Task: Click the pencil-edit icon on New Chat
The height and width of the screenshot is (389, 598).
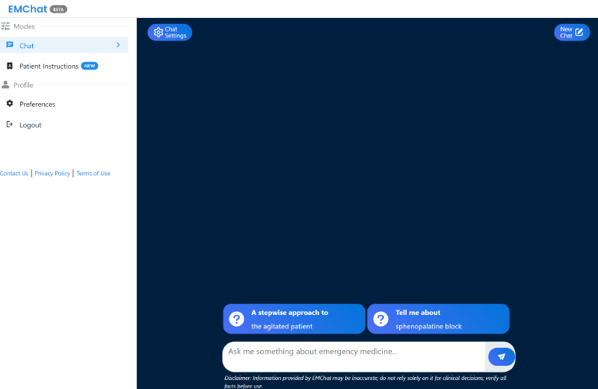Action: click(x=579, y=32)
